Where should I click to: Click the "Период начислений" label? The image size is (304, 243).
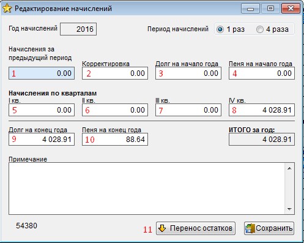[x=178, y=29]
